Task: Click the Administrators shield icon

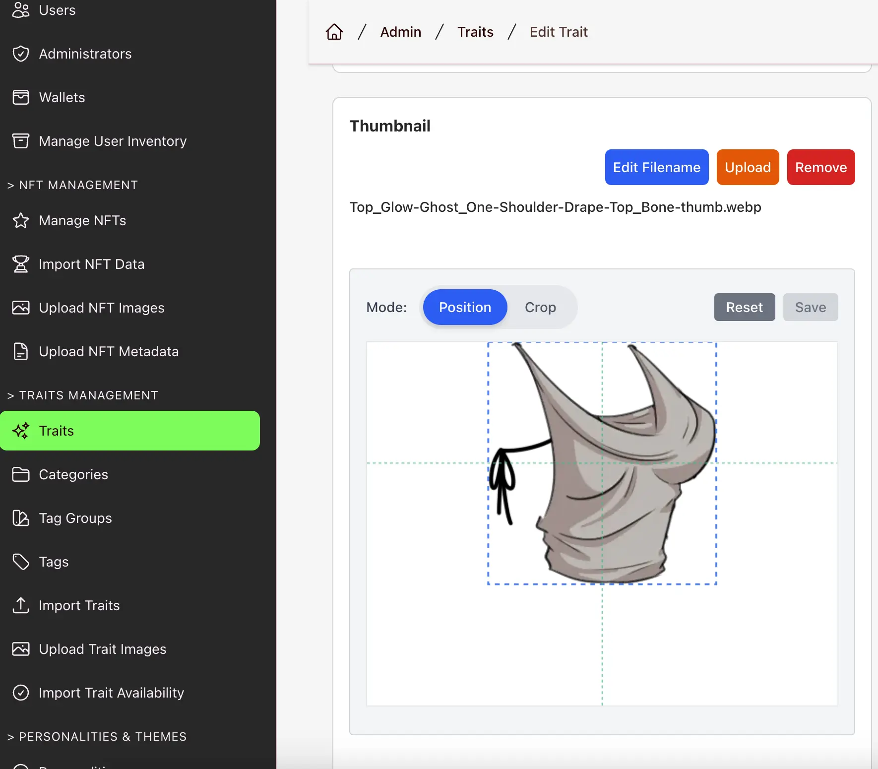Action: pos(21,54)
